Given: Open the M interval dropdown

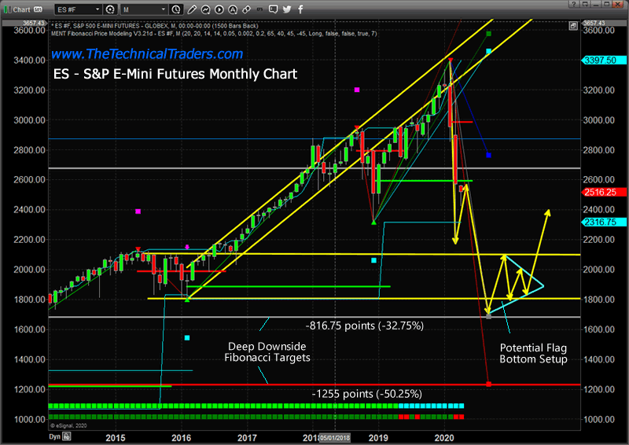Looking at the screenshot, I should 145,9.
